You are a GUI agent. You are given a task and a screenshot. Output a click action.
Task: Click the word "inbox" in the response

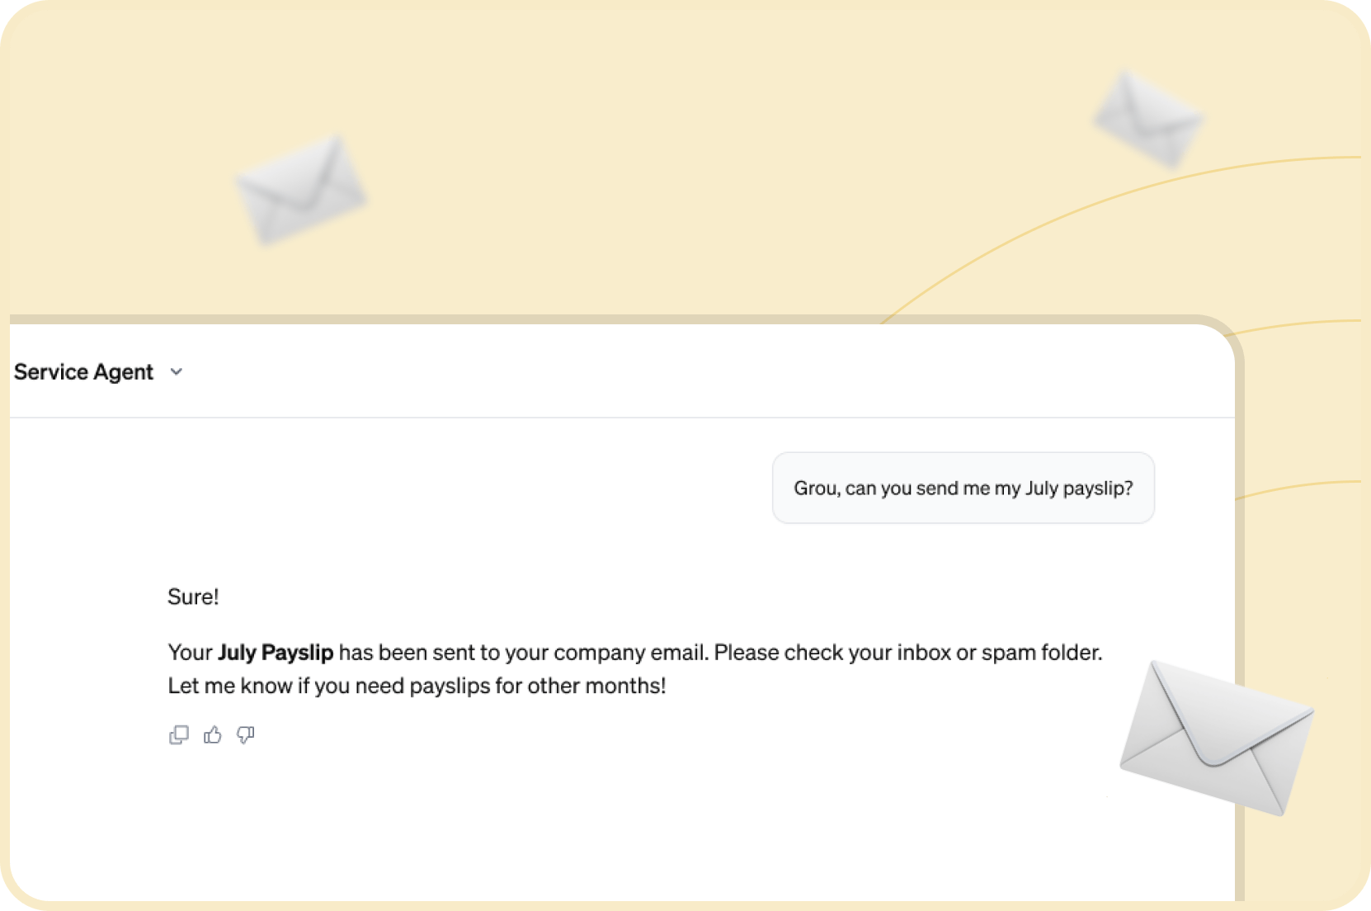923,653
